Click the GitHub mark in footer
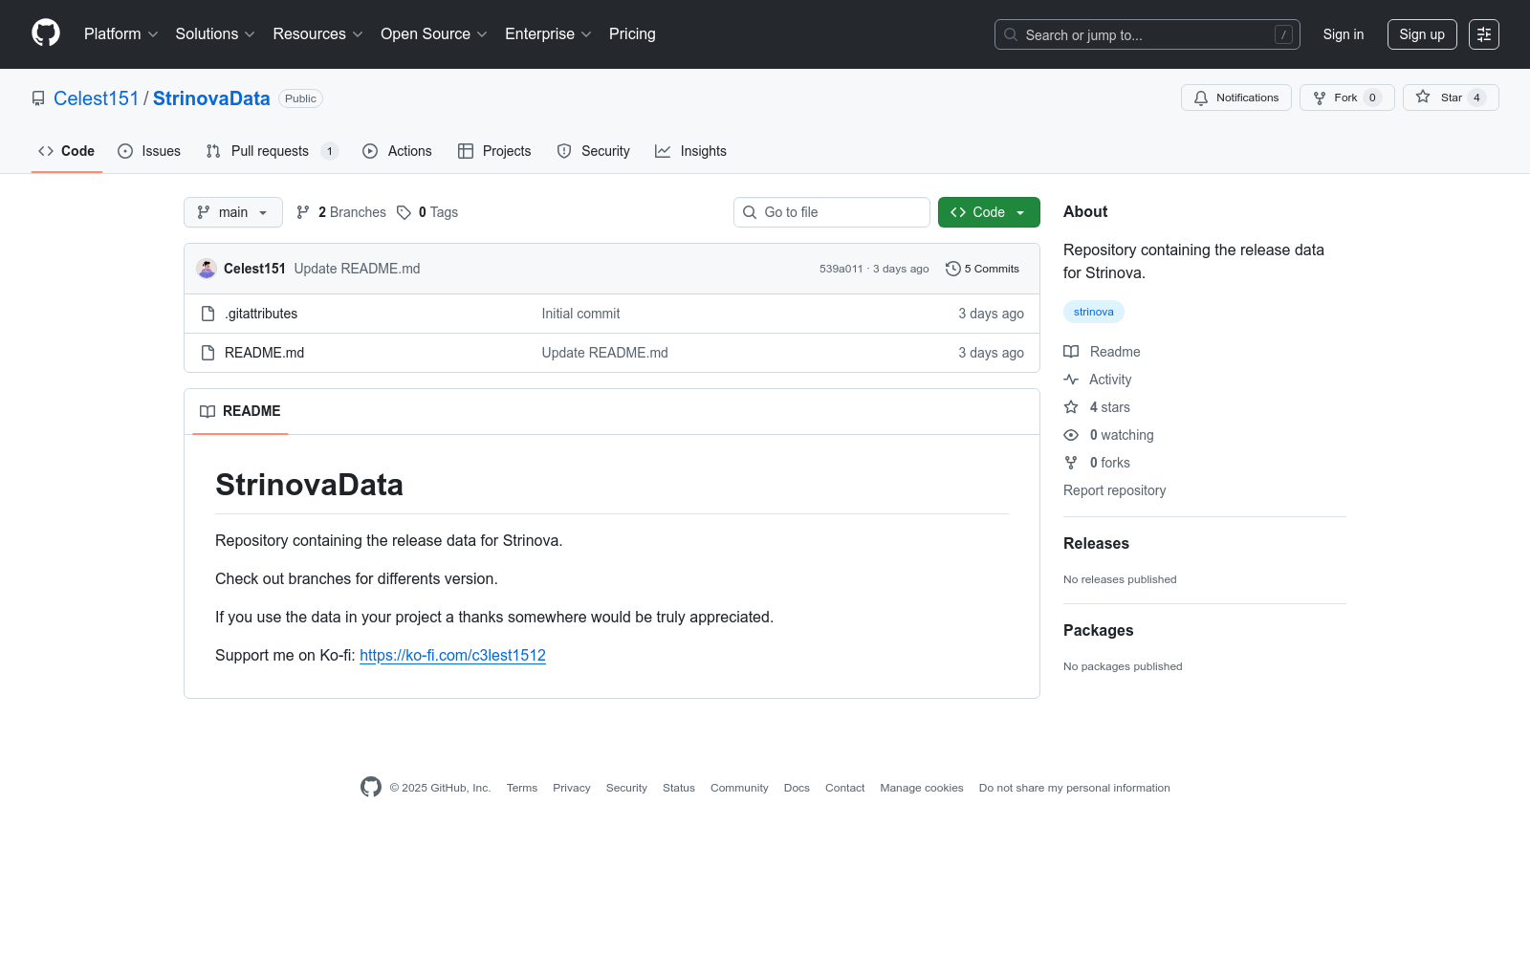This screenshot has height=956, width=1530. 371,787
